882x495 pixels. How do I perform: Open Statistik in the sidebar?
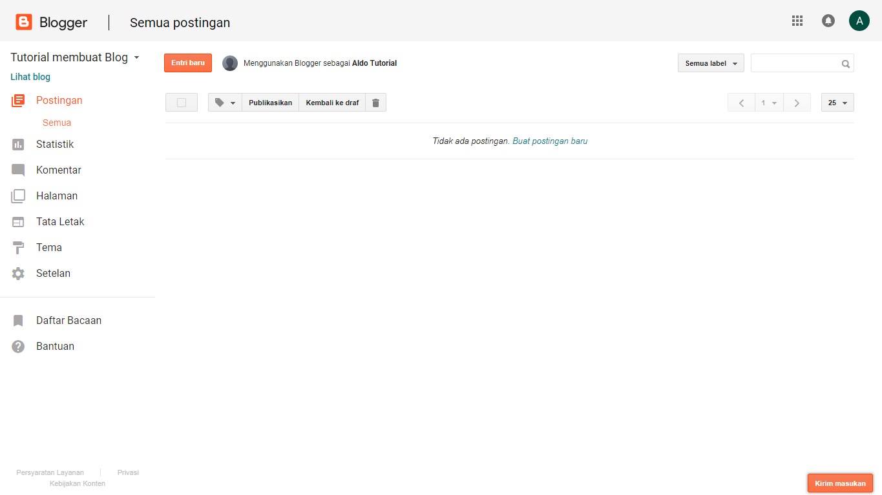tap(54, 144)
